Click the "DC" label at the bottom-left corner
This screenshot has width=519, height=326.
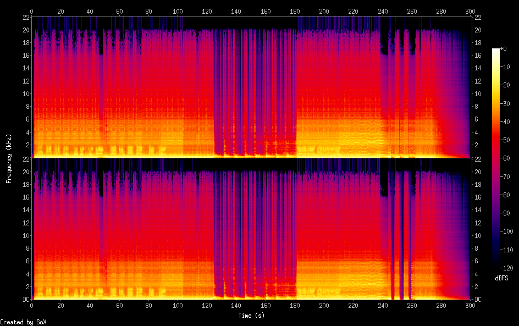(25, 300)
